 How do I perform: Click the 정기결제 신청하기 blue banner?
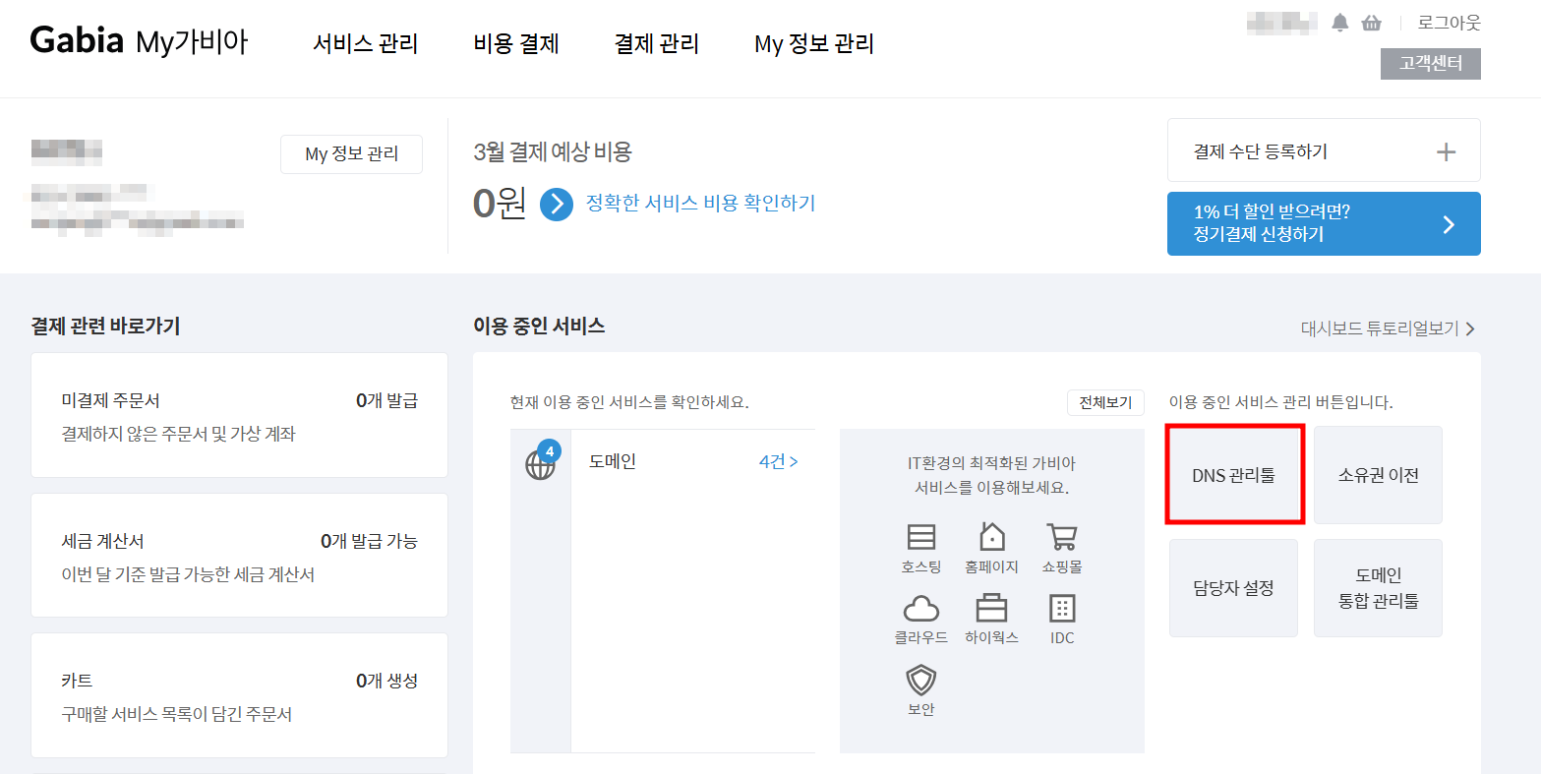click(1324, 223)
